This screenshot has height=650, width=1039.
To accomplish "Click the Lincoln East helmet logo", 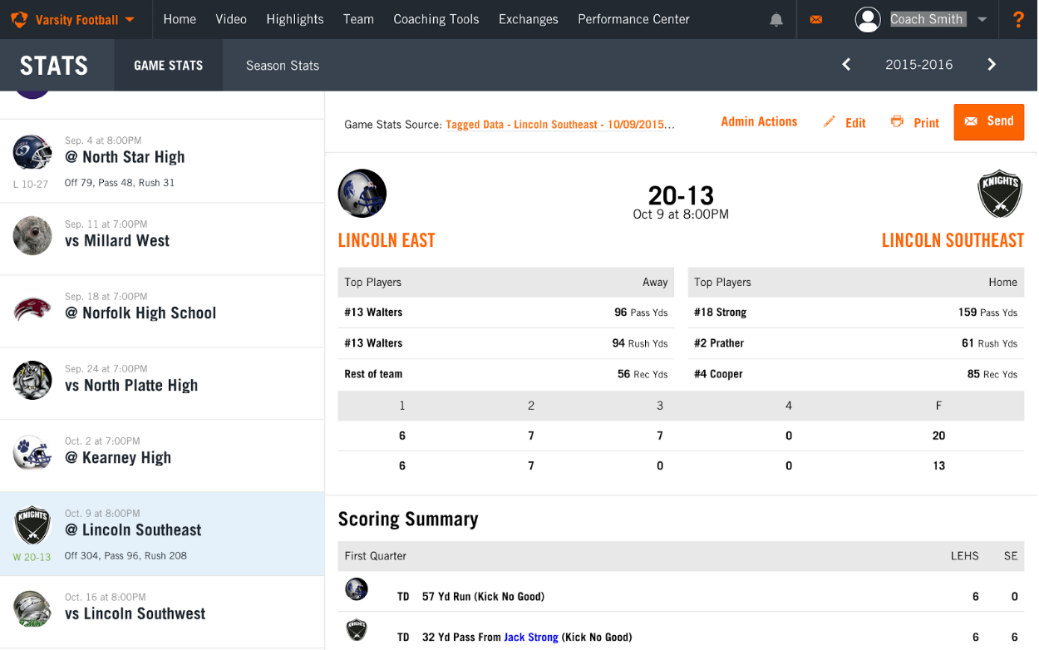I will 361,193.
